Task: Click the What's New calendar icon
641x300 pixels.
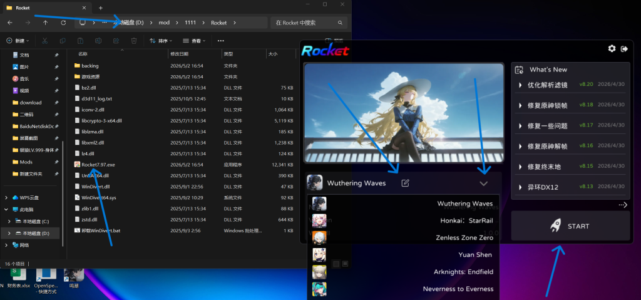Action: [519, 70]
